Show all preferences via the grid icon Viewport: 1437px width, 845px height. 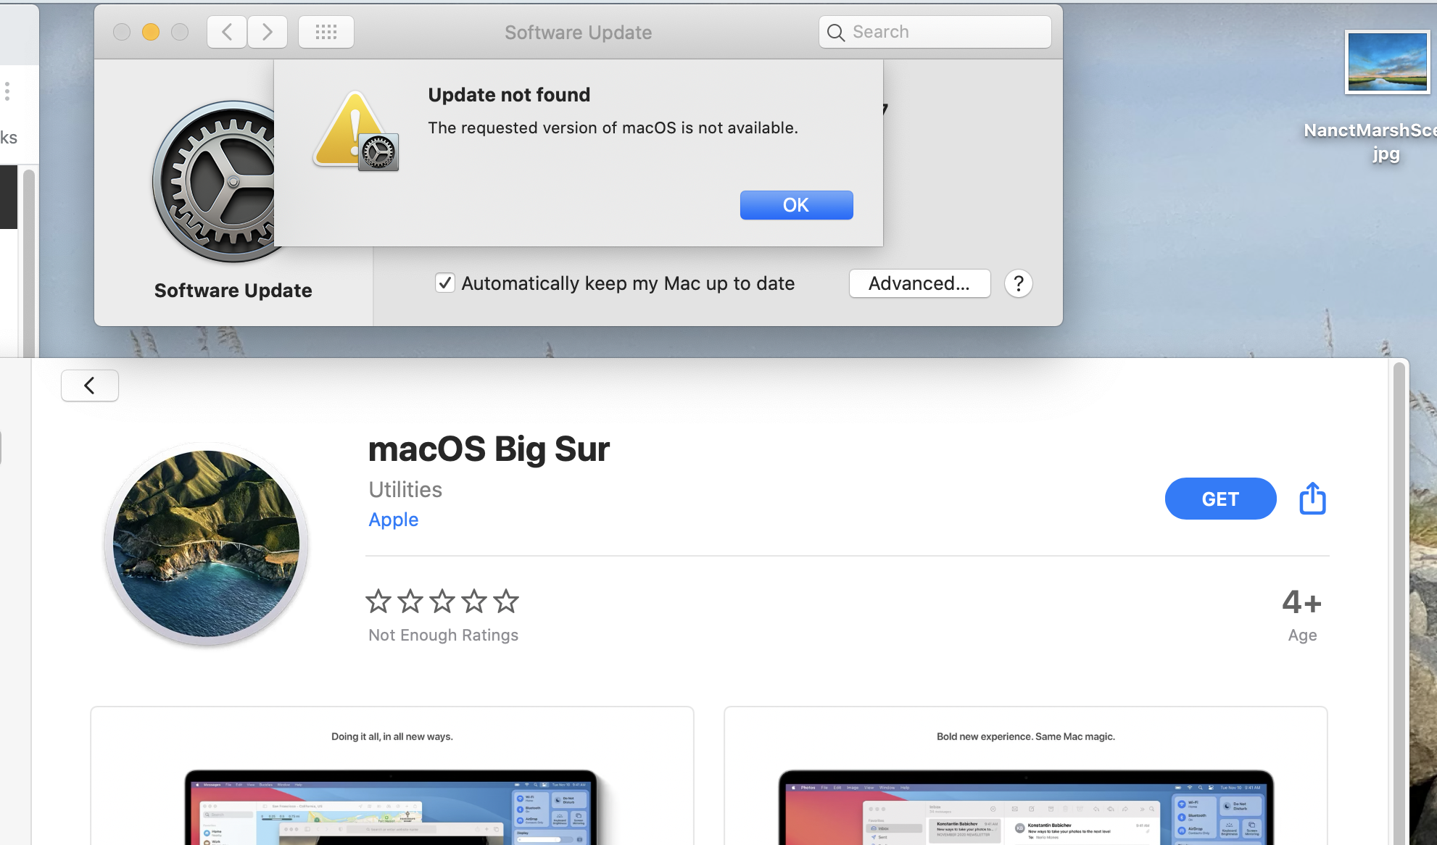tap(326, 32)
